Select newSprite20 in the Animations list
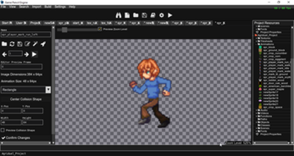The width and height of the screenshot is (294, 156). 271,101
